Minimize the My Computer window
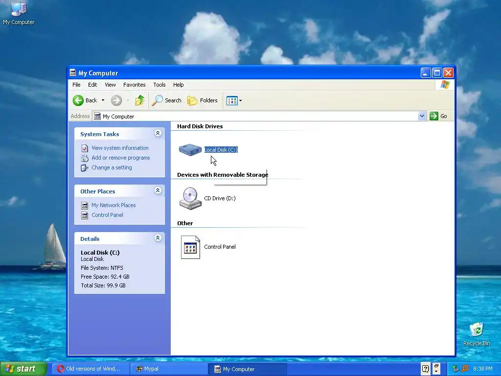The width and height of the screenshot is (501, 376). pos(426,73)
